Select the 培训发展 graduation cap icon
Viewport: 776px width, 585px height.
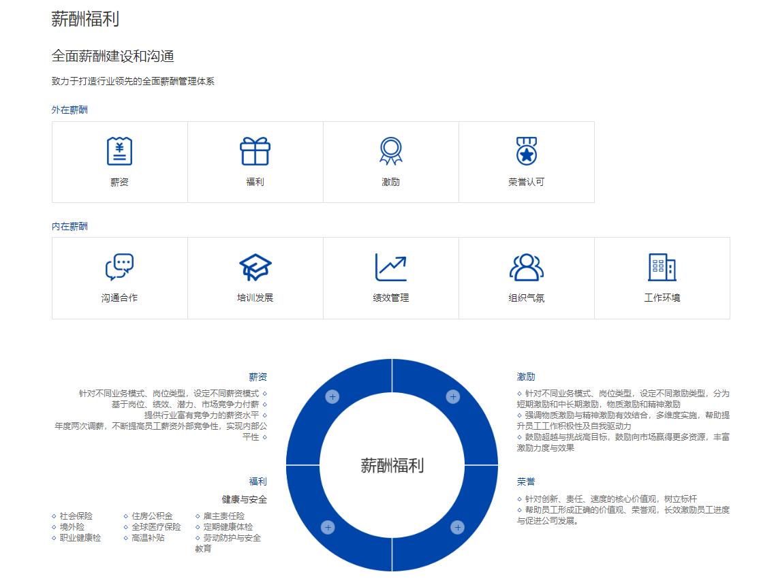(255, 267)
